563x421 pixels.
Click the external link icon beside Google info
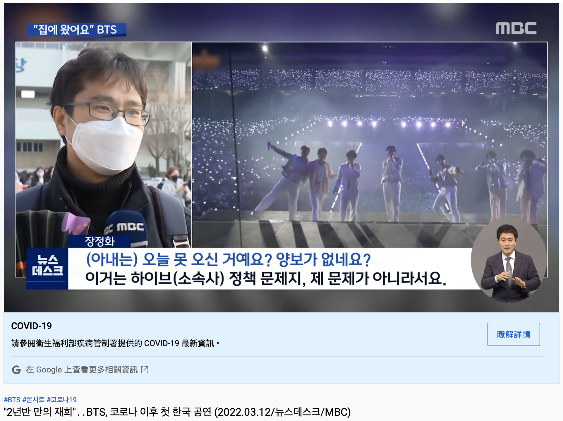coord(145,370)
